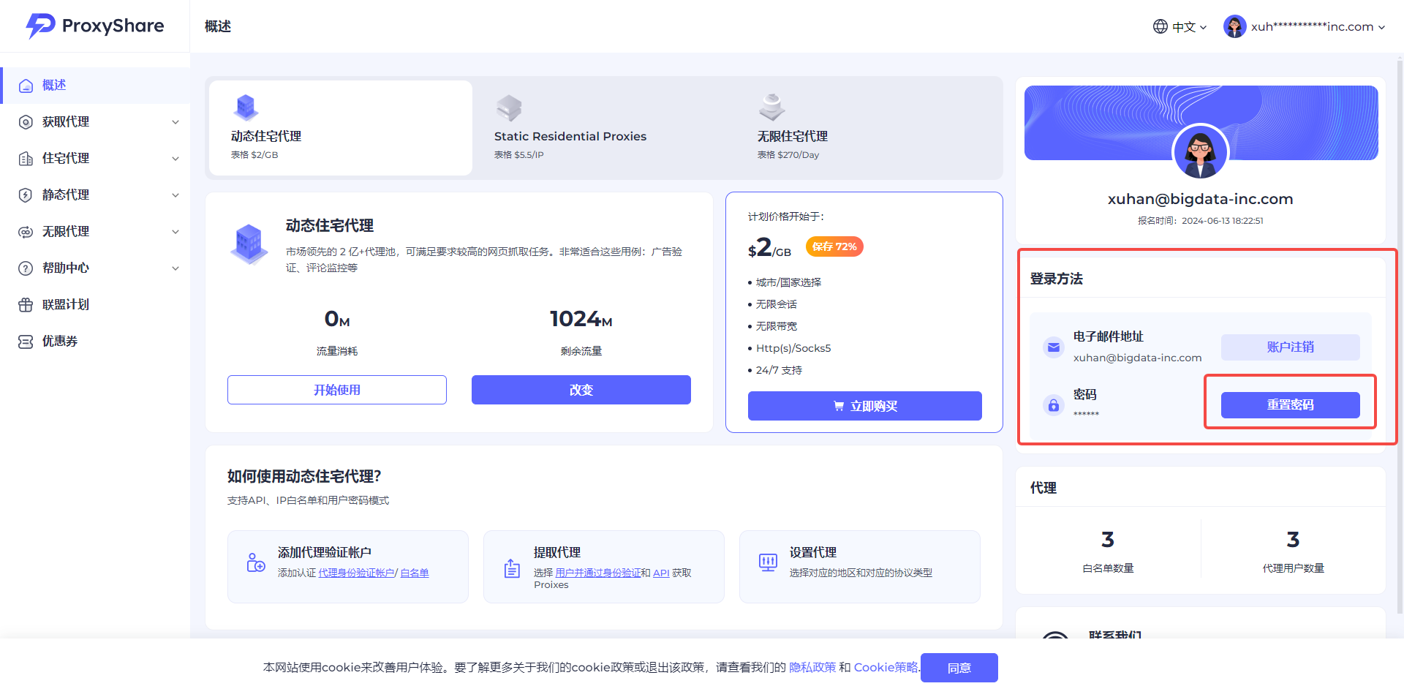This screenshot has width=1404, height=697.
Task: Click the 联盟计划 gift icon
Action: point(26,305)
